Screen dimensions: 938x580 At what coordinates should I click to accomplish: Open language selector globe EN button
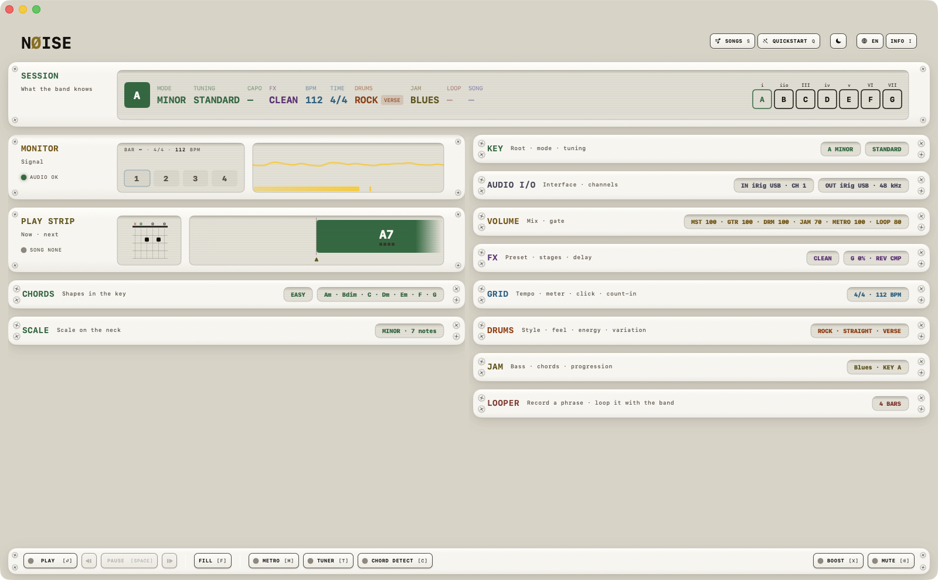coord(870,41)
